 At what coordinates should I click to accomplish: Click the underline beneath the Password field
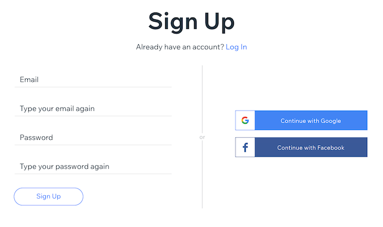coord(93,145)
